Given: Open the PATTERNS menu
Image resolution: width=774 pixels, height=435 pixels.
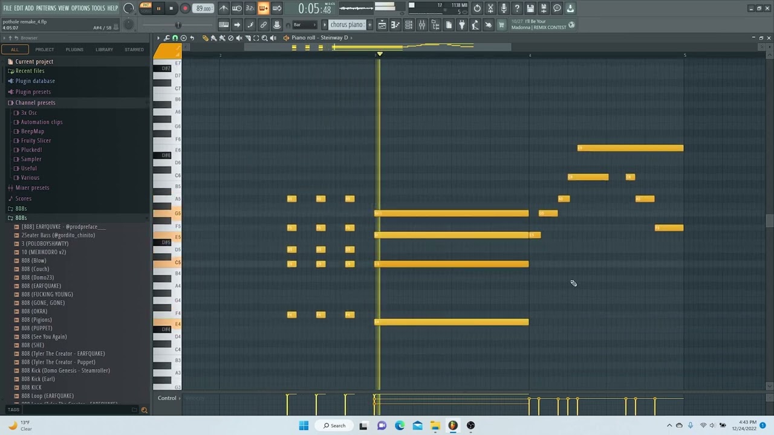Looking at the screenshot, I should point(46,8).
